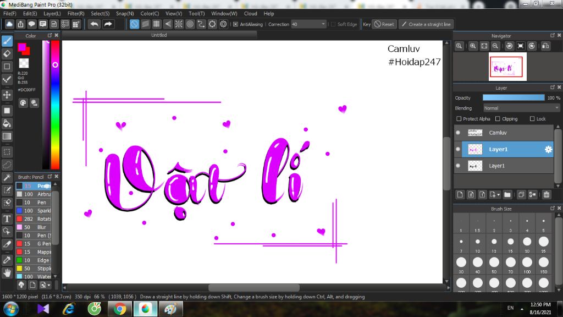Enable the Soft Edge checkbox
This screenshot has height=317, width=563.
(333, 24)
